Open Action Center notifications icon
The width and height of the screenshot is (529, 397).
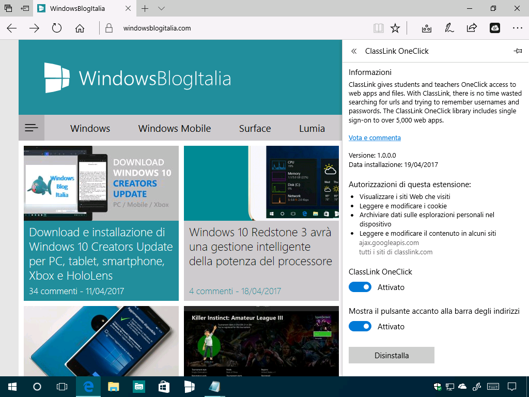512,387
